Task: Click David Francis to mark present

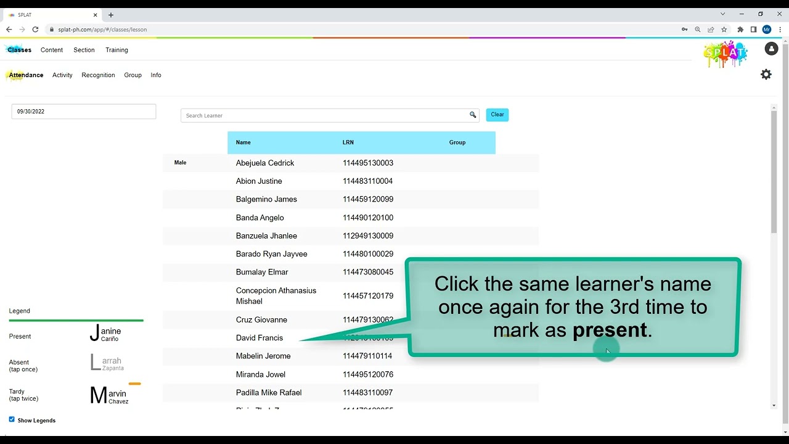Action: [260, 338]
